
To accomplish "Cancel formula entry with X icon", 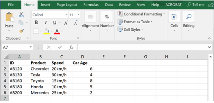I will (x=49, y=47).
